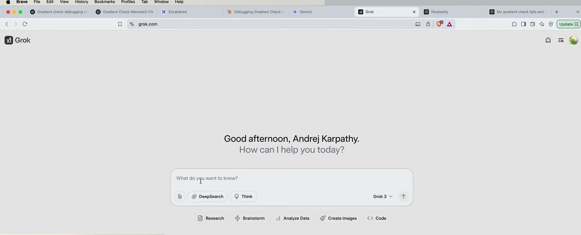The height and width of the screenshot is (235, 581).
Task: Open the cast or screen icon in address bar
Action: tap(418, 24)
